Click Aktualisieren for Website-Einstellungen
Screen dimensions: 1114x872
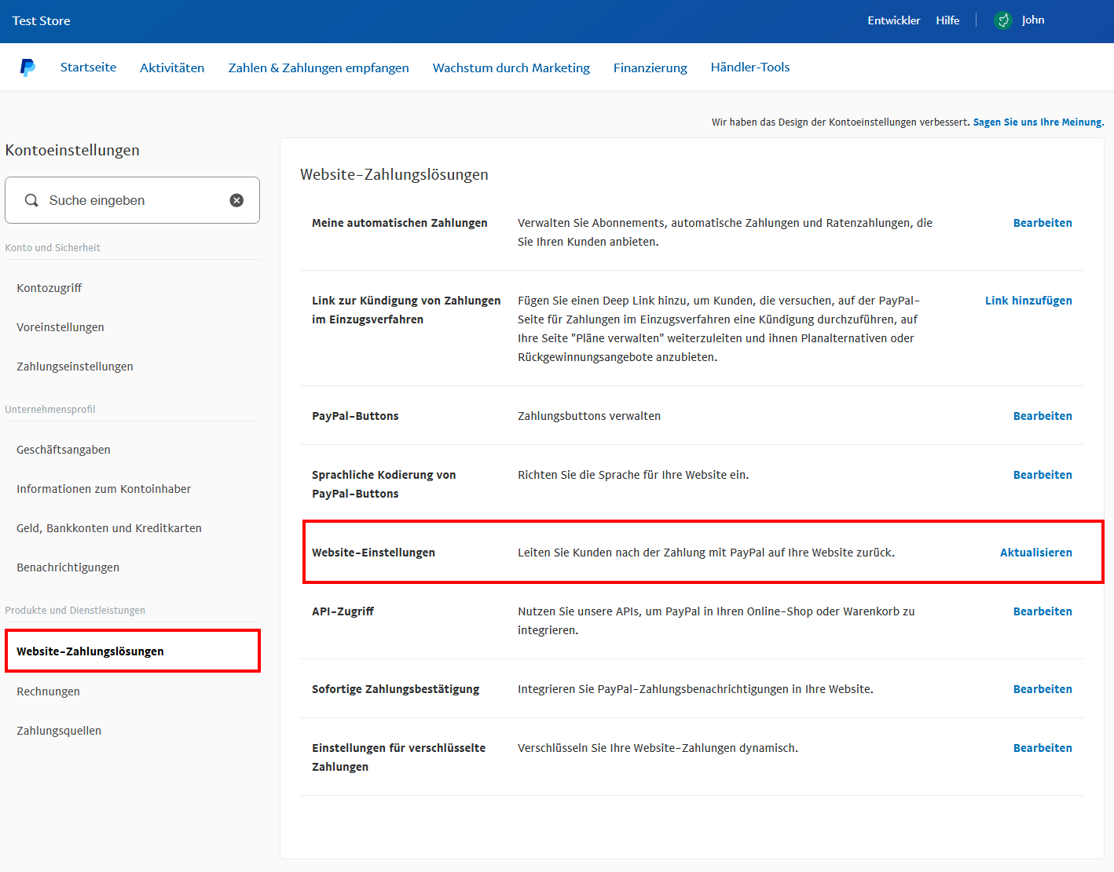pyautogui.click(x=1035, y=553)
